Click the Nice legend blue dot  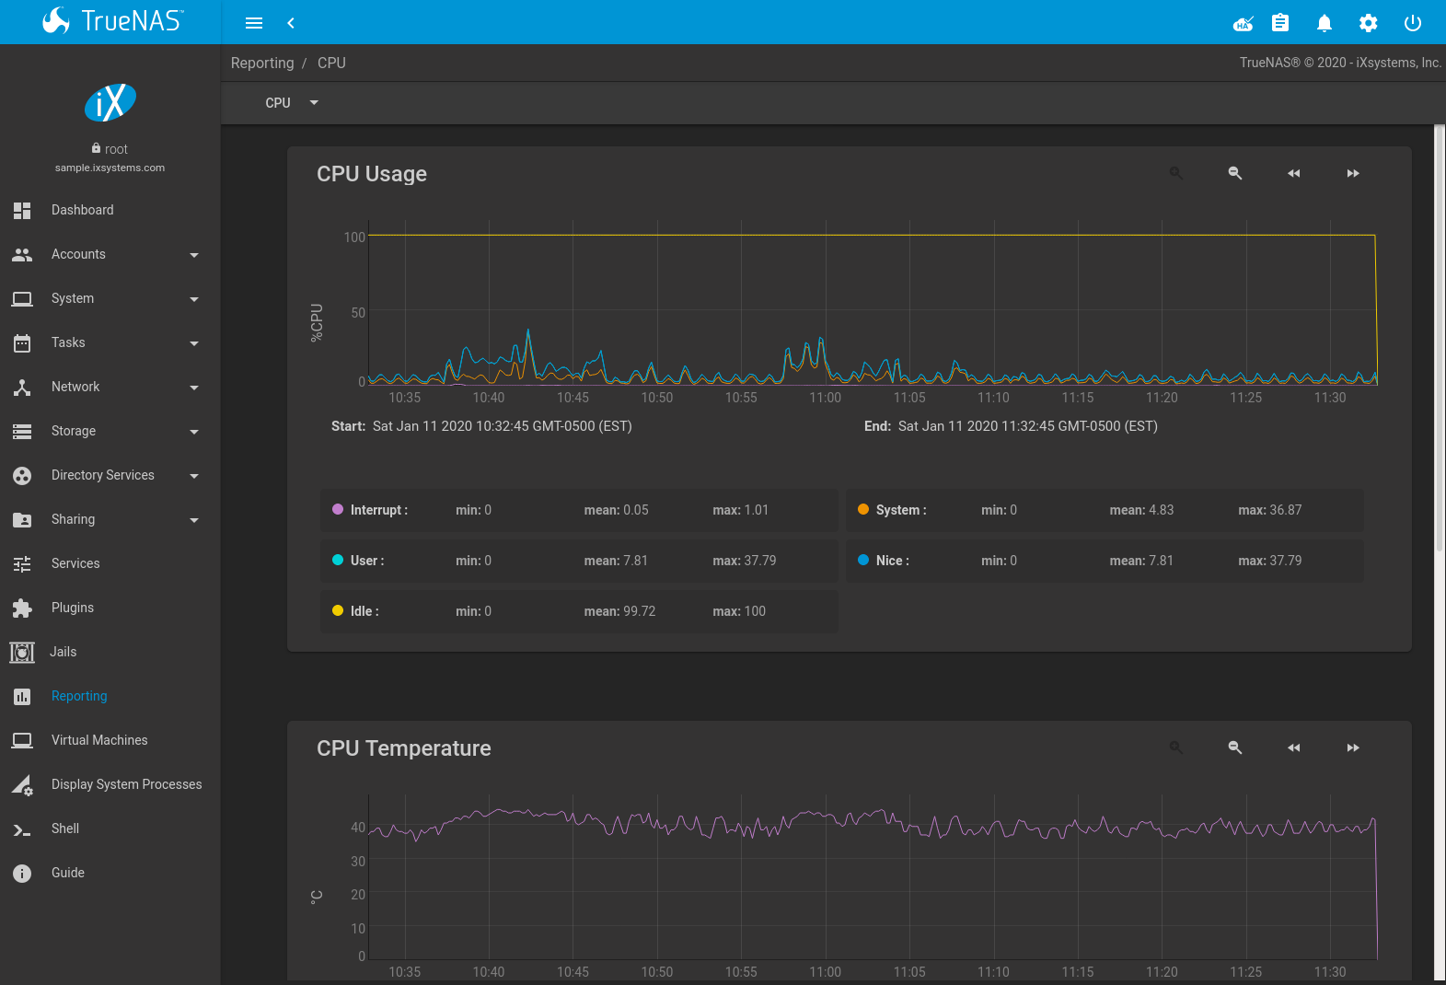(x=863, y=560)
